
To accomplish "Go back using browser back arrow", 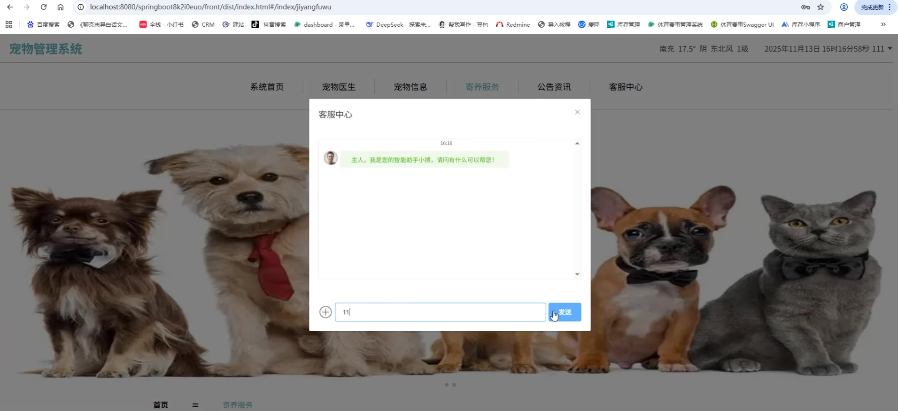I will point(10,7).
